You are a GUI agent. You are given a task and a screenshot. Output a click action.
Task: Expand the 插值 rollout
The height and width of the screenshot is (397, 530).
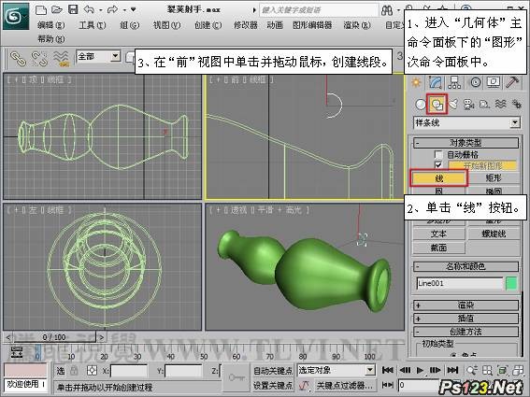coord(466,319)
